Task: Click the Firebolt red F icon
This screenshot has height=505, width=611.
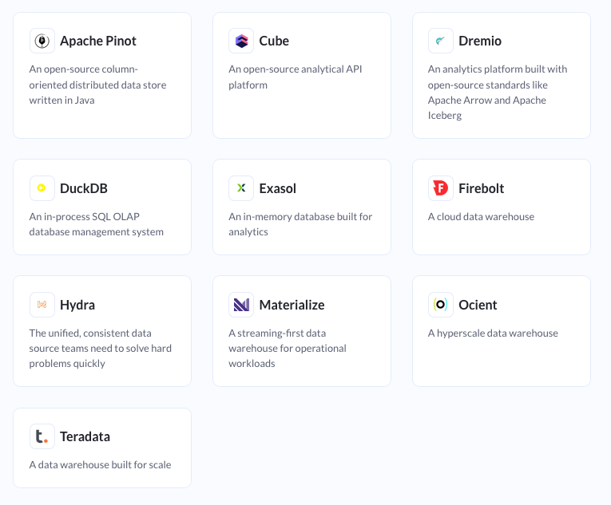Action: pyautogui.click(x=441, y=188)
